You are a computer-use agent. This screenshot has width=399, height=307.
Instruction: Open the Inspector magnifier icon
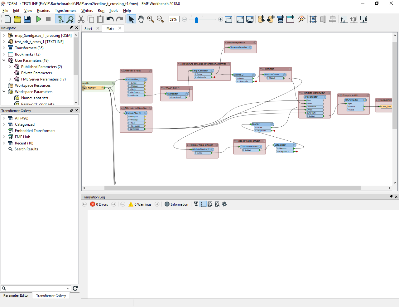301,19
